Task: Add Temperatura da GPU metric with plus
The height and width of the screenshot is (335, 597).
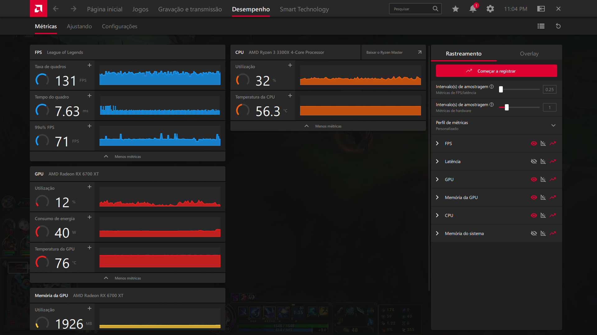Action: (x=90, y=248)
